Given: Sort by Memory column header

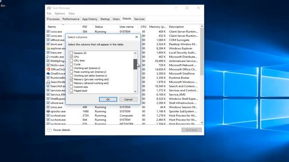Looking at the screenshot, I should pos(158,27).
